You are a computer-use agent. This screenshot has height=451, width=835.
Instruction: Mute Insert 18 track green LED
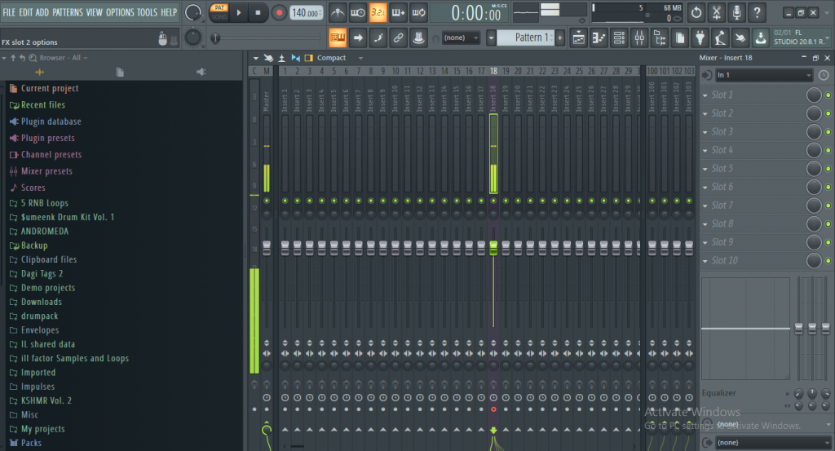(x=493, y=201)
